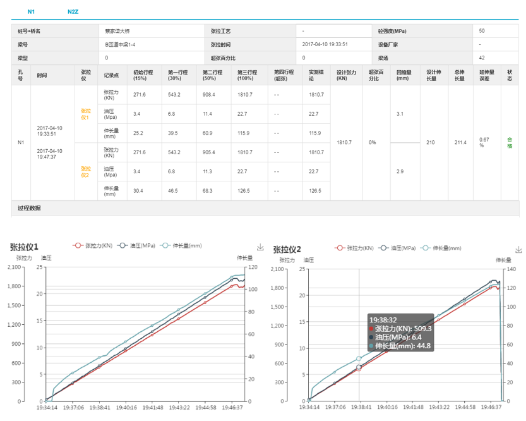Viewport: 526px width, 421px height.
Task: Click the 张拉时间 value 2017-04-10 19:33:51
Action: pos(325,44)
